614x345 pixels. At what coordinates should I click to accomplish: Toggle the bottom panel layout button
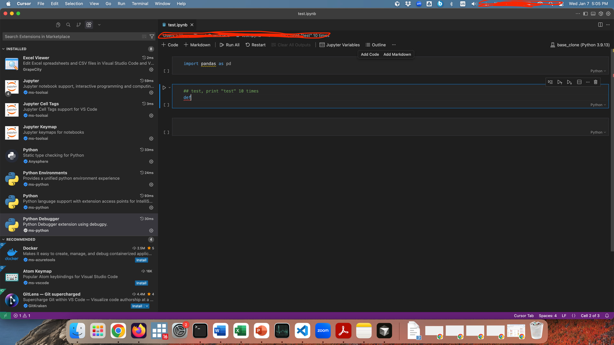click(x=593, y=14)
